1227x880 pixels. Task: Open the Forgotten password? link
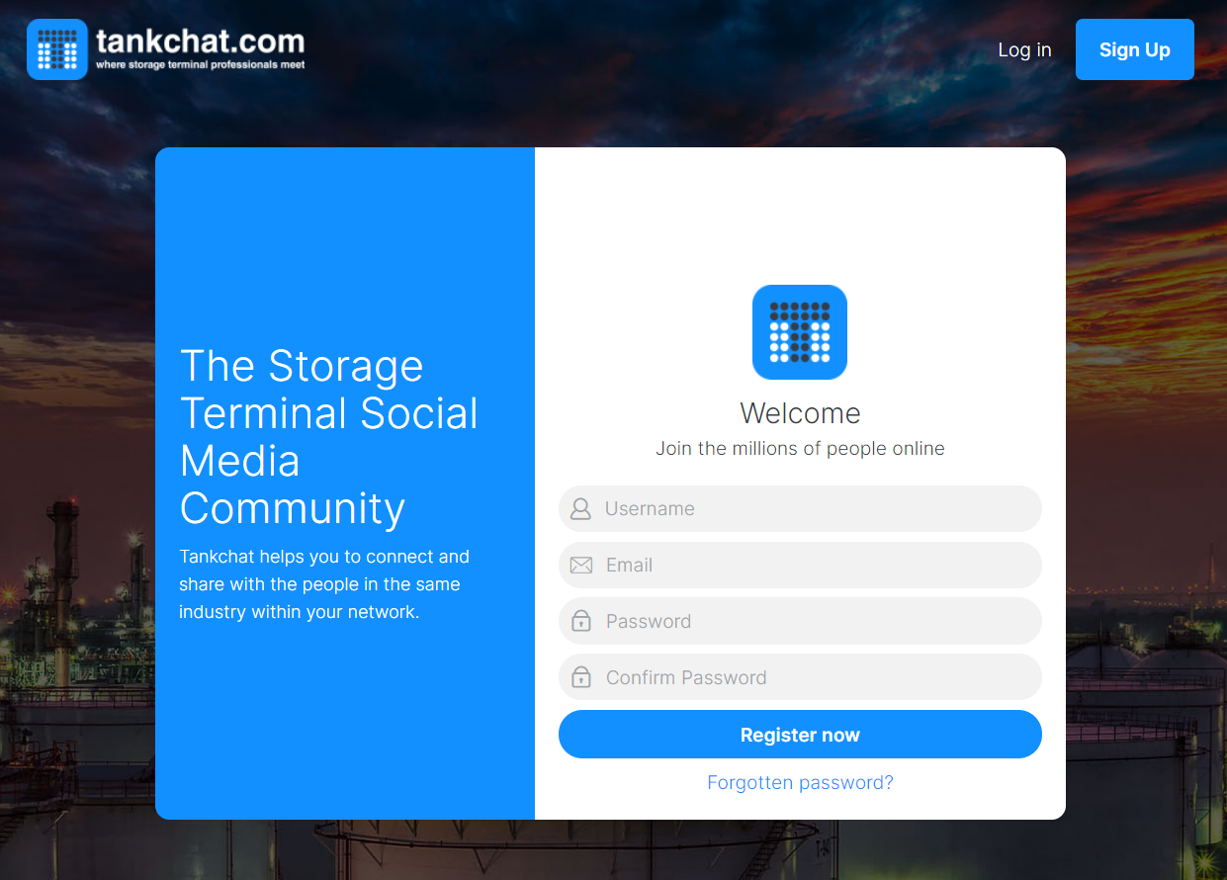click(800, 783)
